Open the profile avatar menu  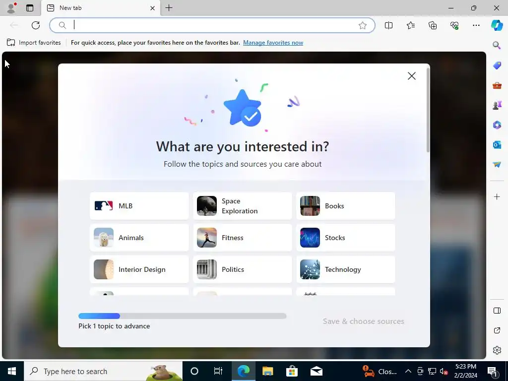click(x=11, y=8)
